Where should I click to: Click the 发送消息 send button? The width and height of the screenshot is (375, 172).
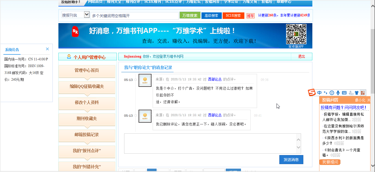coord(291,160)
